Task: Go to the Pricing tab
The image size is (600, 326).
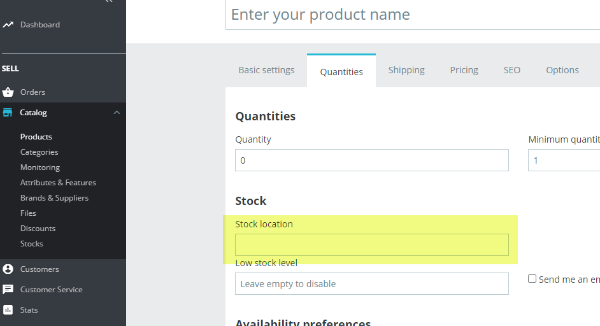Action: (x=464, y=70)
